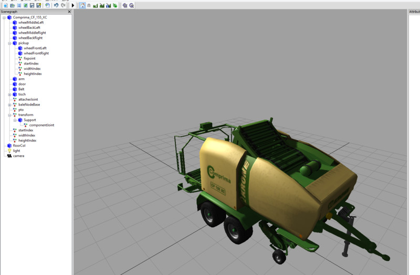
Task: Select startIndex under the pickup node
Action: (31, 64)
